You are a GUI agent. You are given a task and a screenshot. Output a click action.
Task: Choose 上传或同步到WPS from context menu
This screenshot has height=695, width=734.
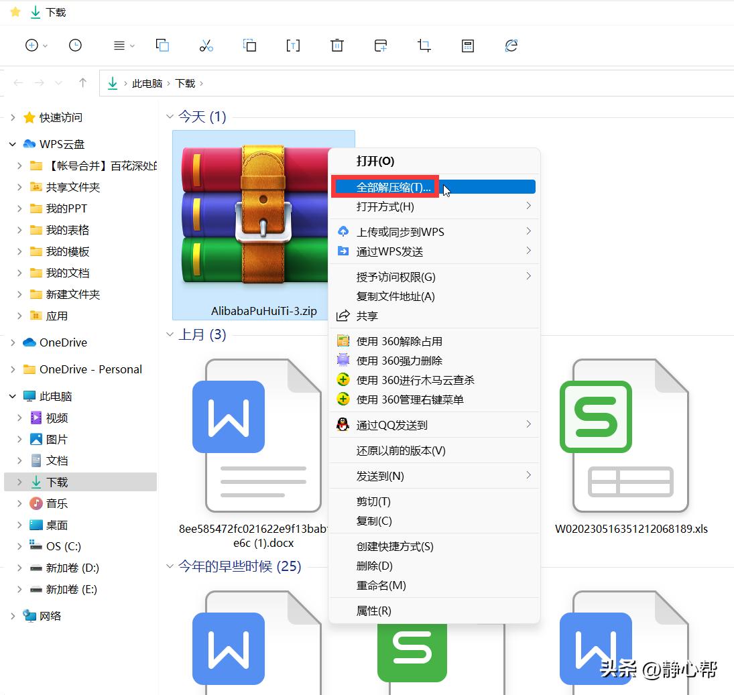(x=434, y=232)
